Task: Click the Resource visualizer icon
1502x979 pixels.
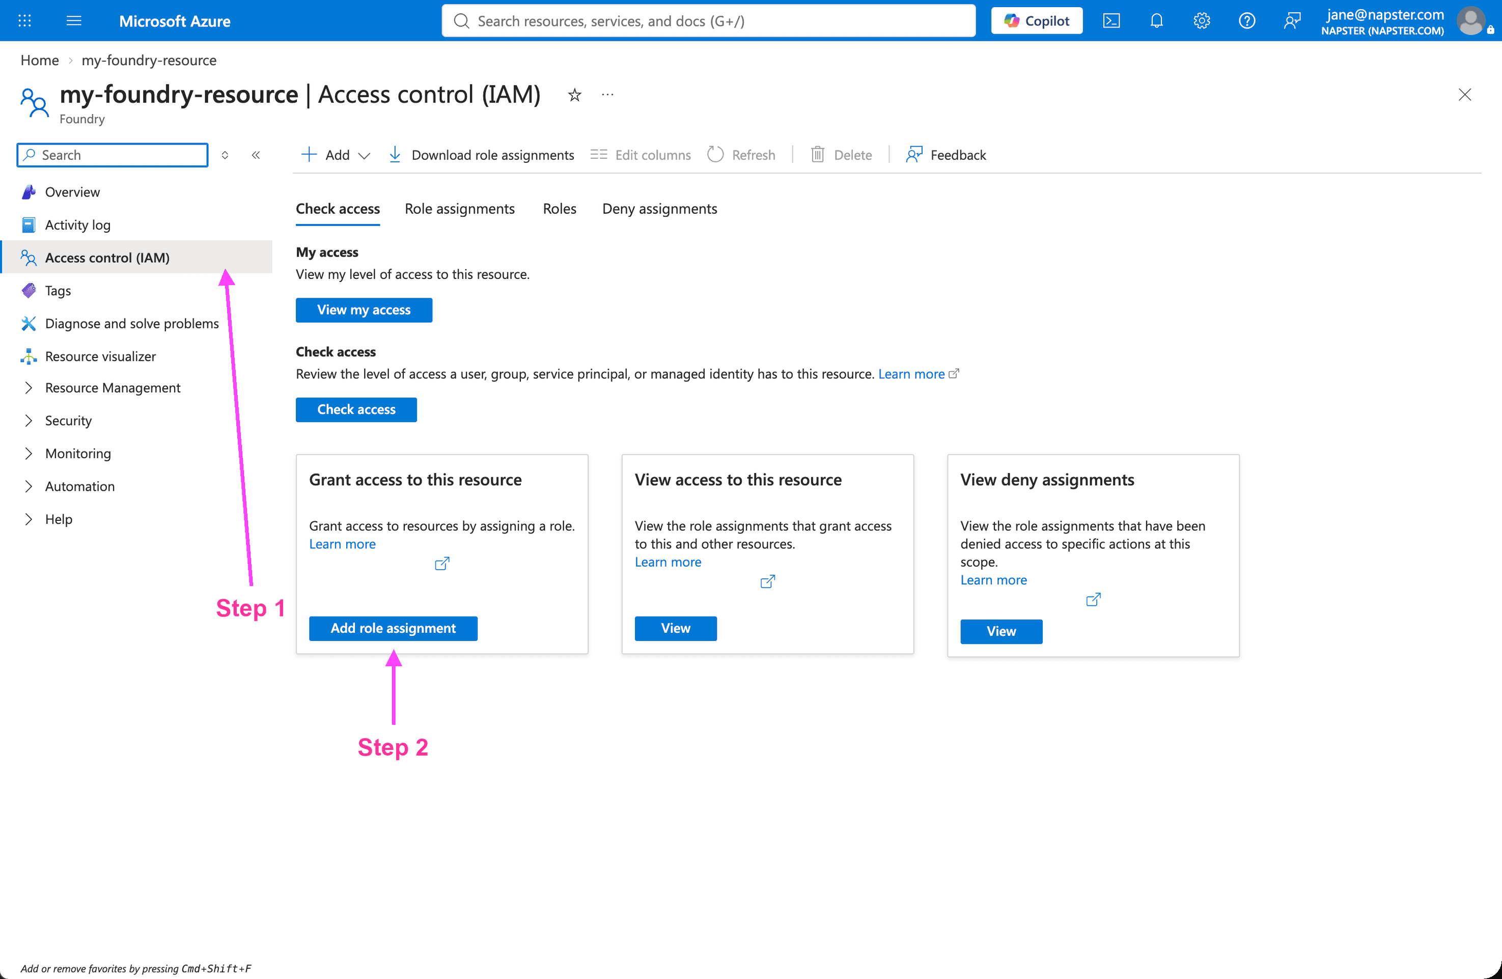Action: click(29, 356)
